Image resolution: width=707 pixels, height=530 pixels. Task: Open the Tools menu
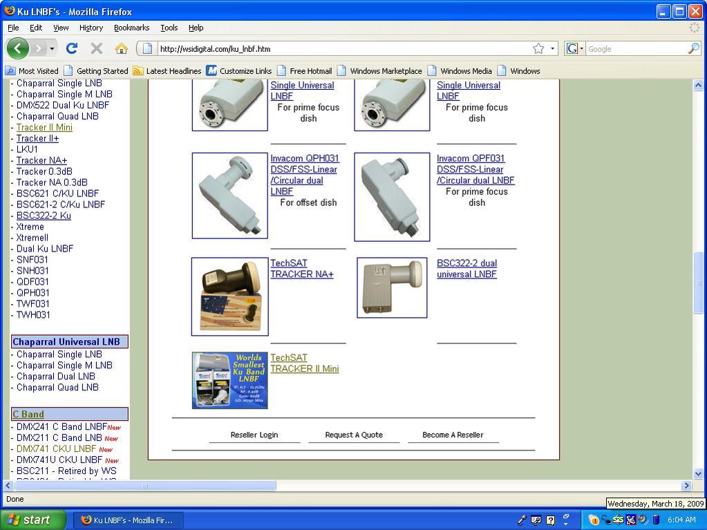click(169, 28)
